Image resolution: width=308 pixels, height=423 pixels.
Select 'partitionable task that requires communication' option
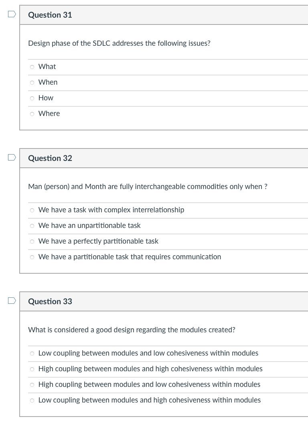click(32, 257)
